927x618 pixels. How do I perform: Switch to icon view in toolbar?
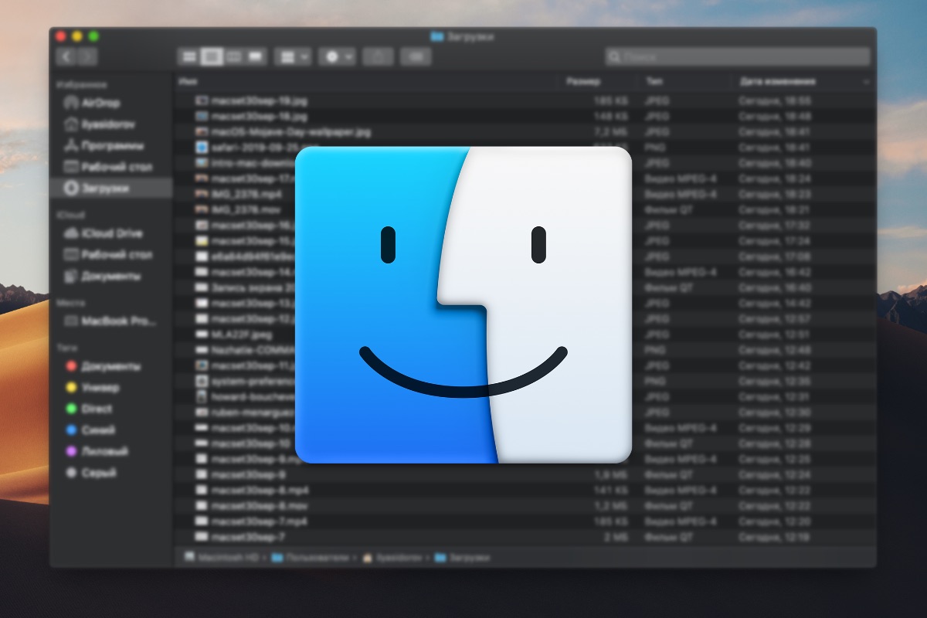[188, 56]
